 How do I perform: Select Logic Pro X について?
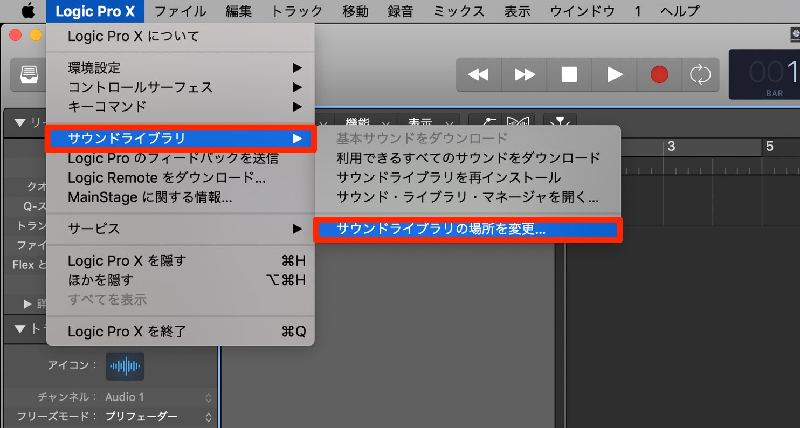coord(180,37)
